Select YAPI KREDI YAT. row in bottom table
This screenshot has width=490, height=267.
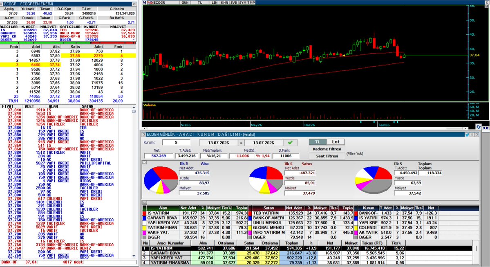(x=308, y=258)
